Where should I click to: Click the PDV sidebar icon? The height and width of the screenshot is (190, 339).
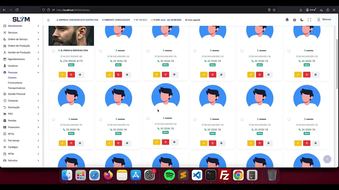(5, 114)
